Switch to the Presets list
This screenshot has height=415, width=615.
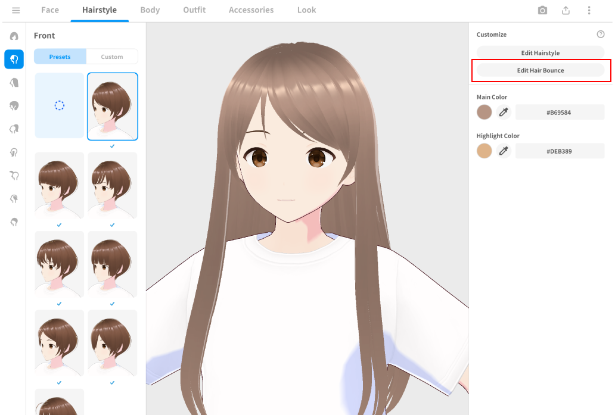(x=60, y=57)
